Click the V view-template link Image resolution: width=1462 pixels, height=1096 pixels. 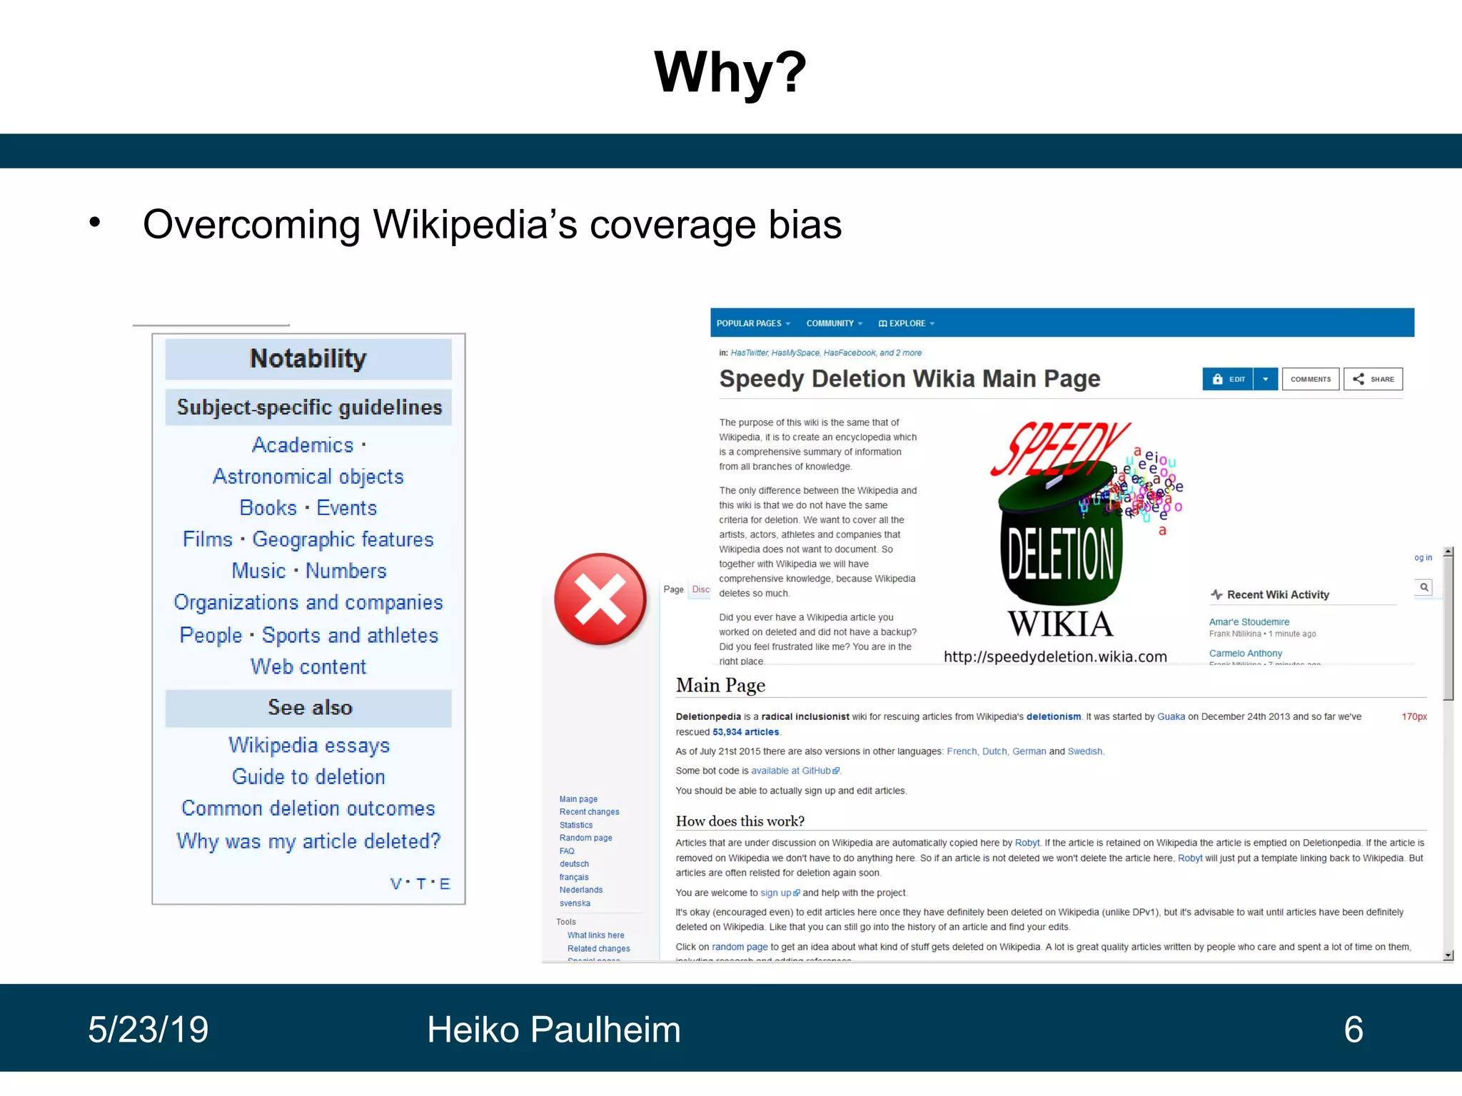coord(396,884)
